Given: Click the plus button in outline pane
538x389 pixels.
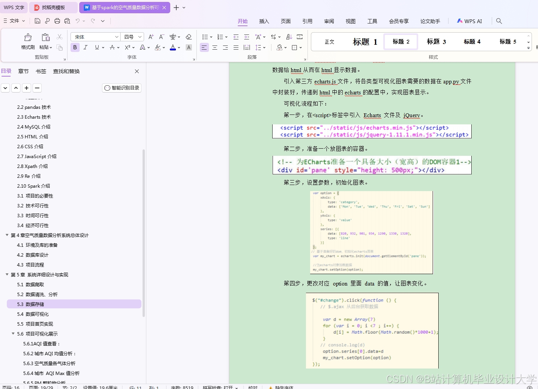Looking at the screenshot, I should pyautogui.click(x=27, y=88).
